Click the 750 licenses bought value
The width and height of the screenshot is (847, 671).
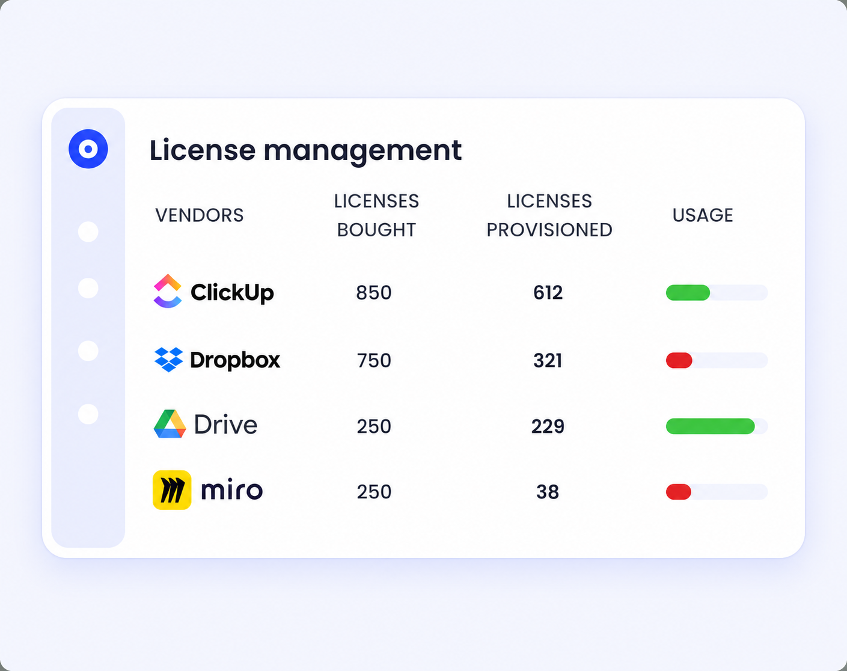374,361
